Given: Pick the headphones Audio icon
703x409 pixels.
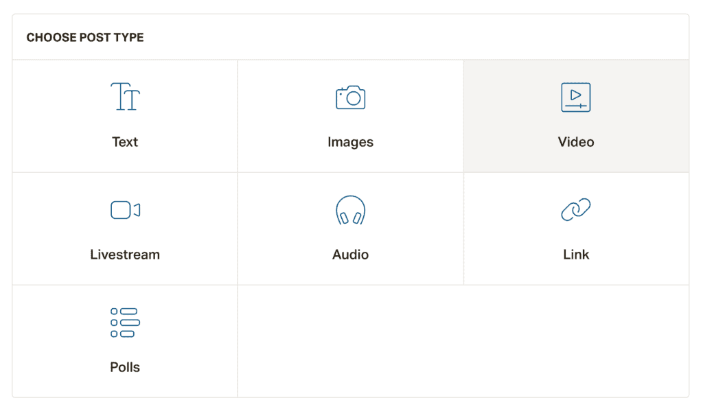Looking at the screenshot, I should click(350, 210).
